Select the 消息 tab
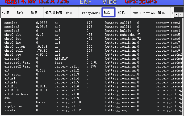 pos(34,13)
